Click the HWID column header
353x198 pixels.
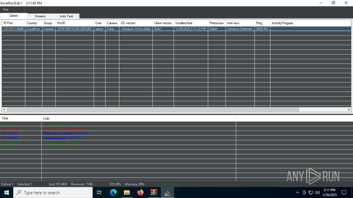(75, 23)
